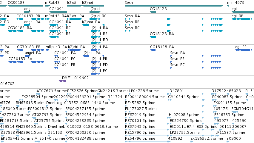Click the l(2)tid-PB protein
Image resolution: width=254 pixels, height=143 pixels.
(x=99, y=59)
